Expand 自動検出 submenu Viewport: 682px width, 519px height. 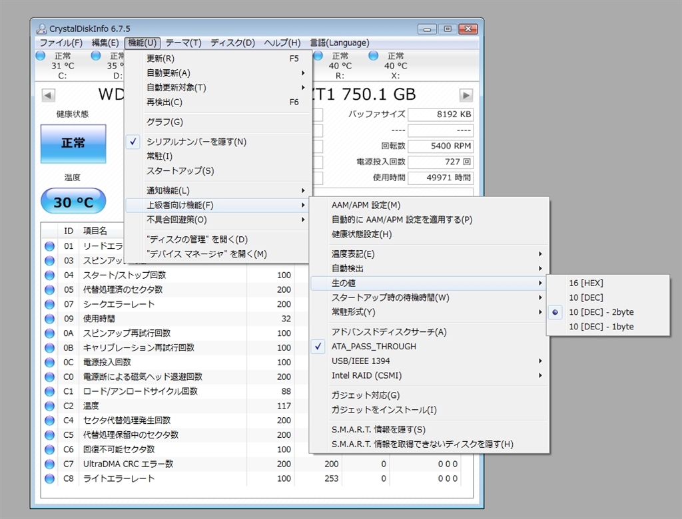click(x=428, y=269)
